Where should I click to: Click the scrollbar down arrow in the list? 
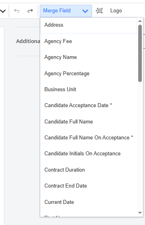pyautogui.click(x=140, y=213)
